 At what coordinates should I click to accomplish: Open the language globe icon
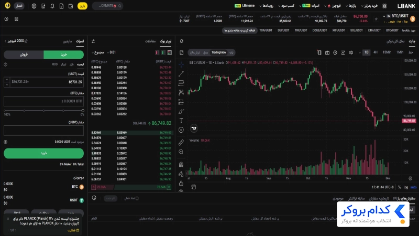pos(34,6)
